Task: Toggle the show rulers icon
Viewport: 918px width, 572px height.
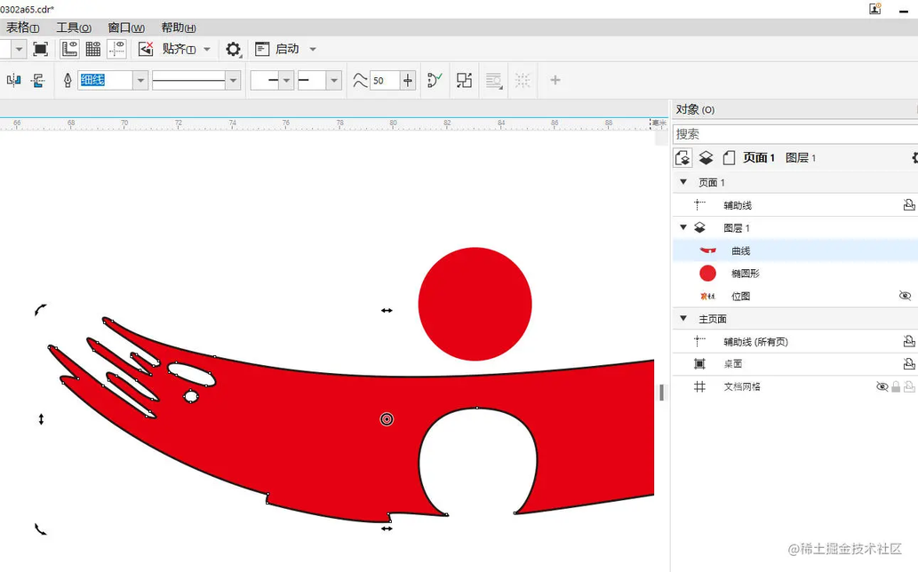Action: tap(69, 49)
